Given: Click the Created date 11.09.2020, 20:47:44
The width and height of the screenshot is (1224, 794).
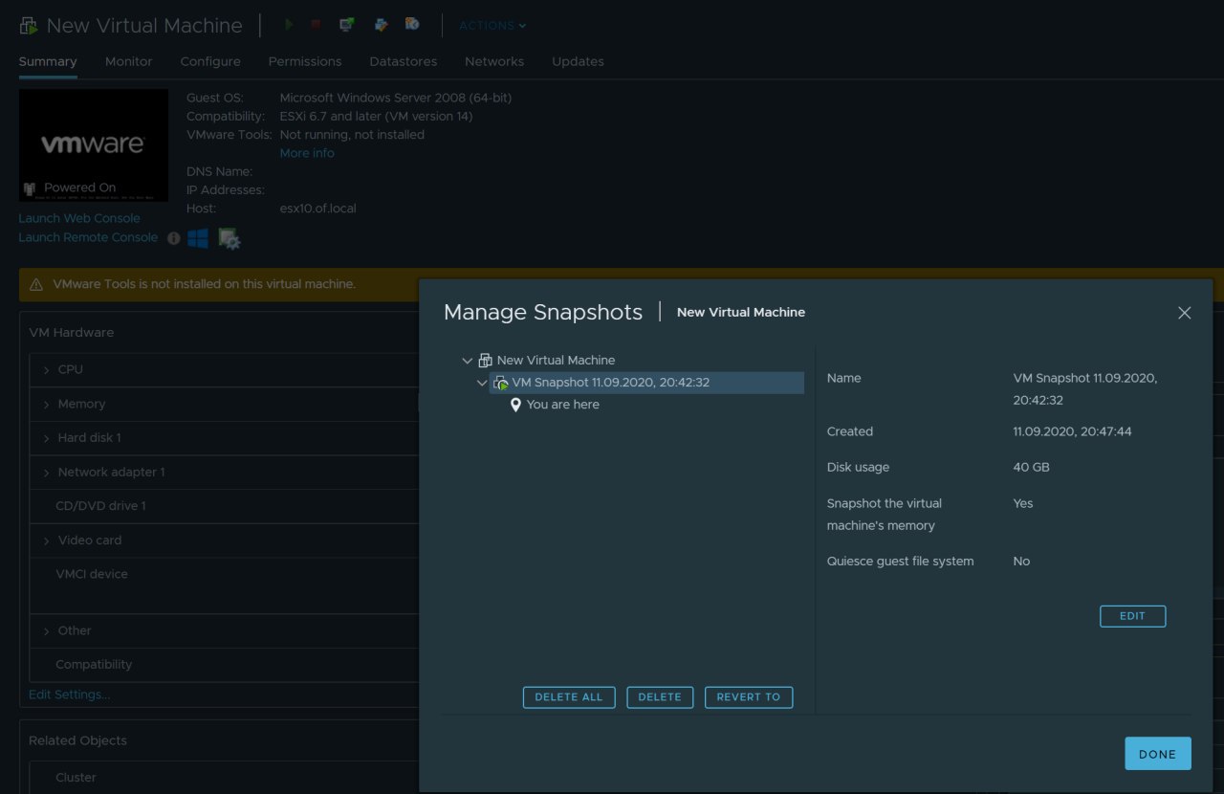Looking at the screenshot, I should pyautogui.click(x=1073, y=432).
